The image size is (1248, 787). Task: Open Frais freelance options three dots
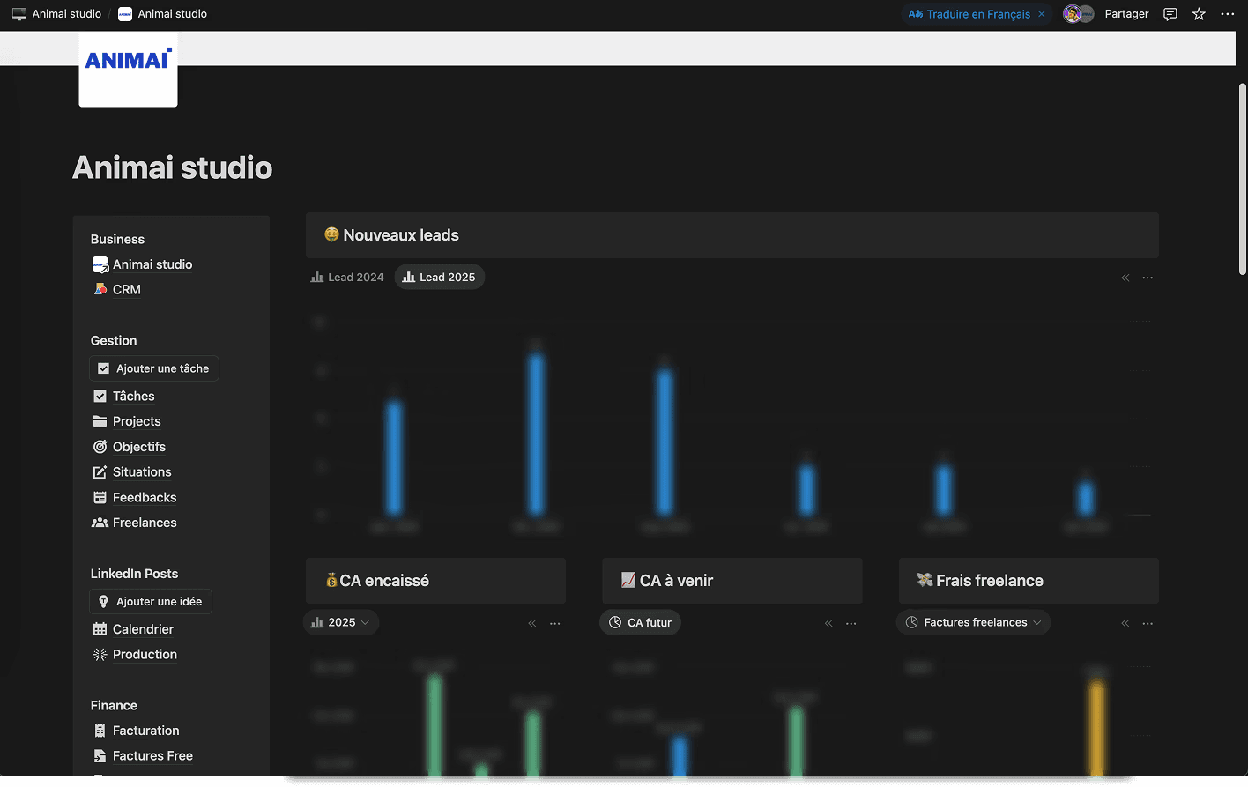(x=1148, y=623)
